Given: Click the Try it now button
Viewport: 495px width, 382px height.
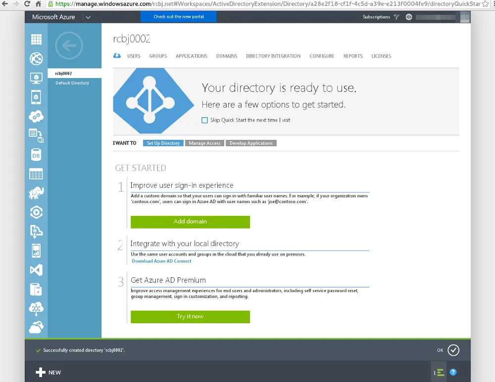Looking at the screenshot, I should point(191,317).
